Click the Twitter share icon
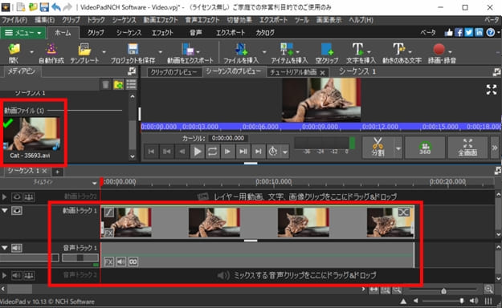502x308 pixels. (469, 32)
